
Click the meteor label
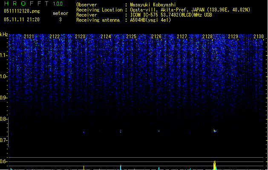pos(61,13)
